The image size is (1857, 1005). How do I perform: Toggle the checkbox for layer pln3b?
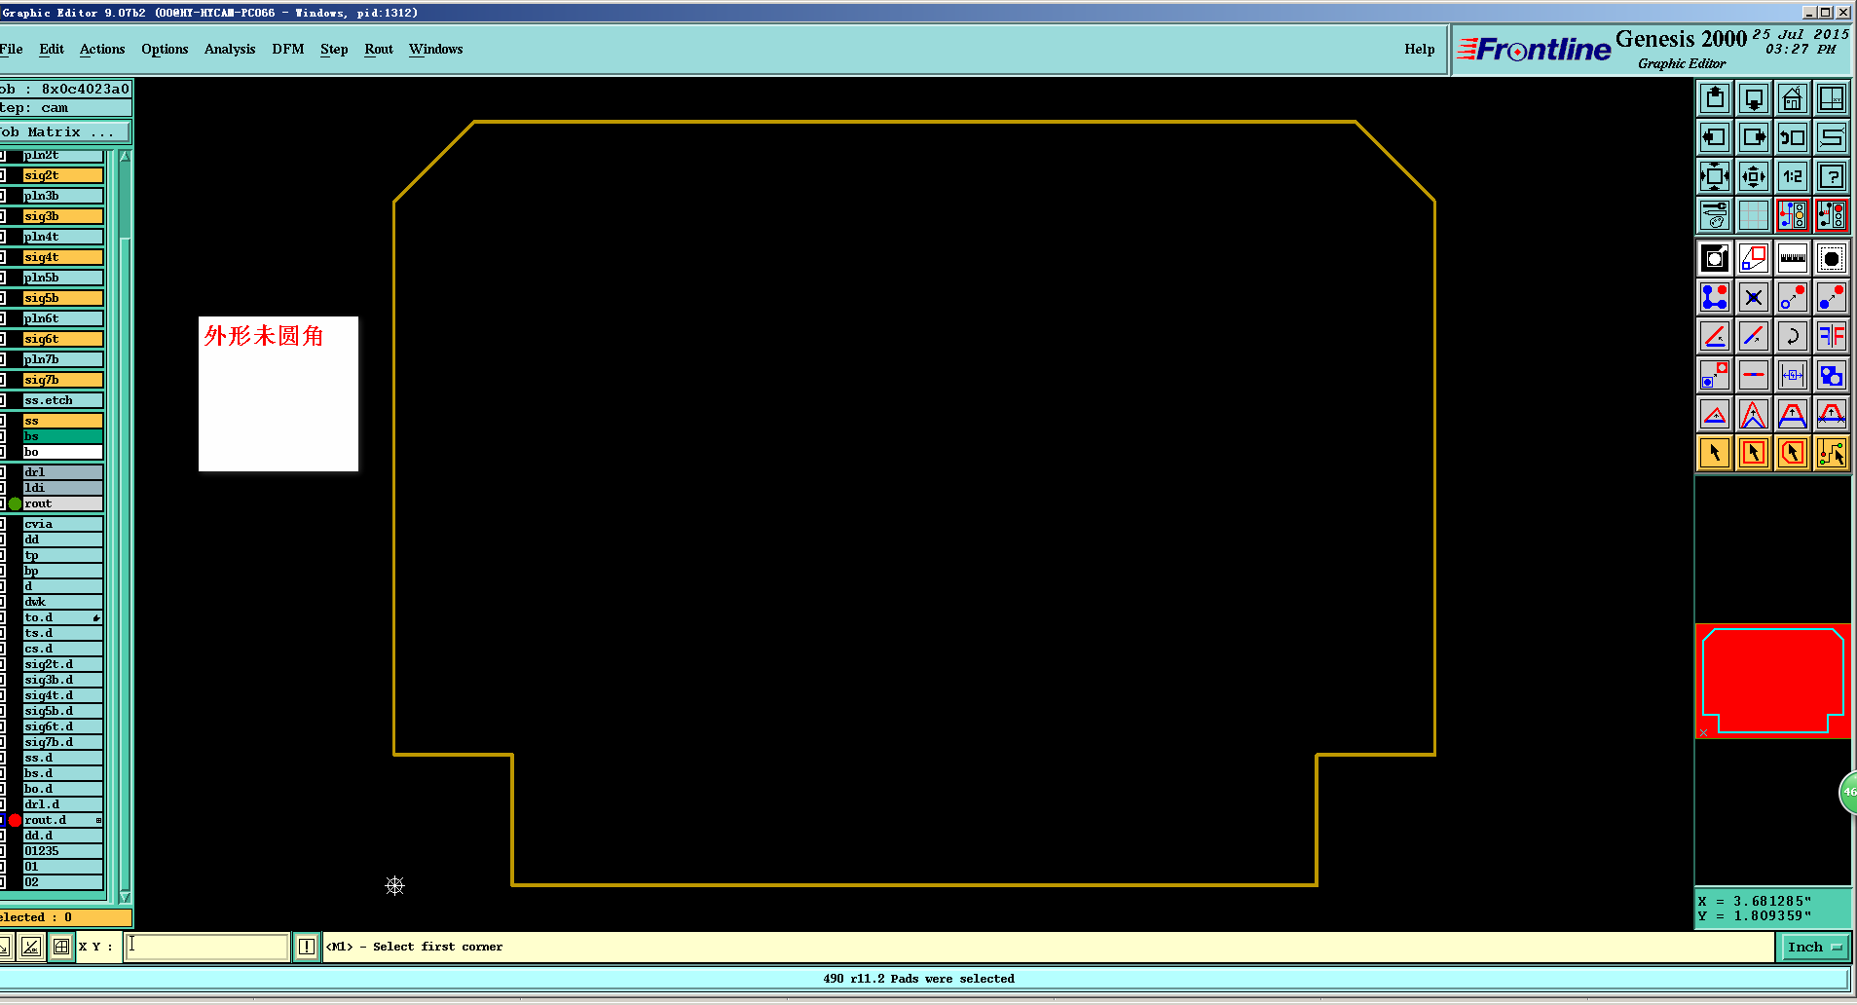point(3,196)
